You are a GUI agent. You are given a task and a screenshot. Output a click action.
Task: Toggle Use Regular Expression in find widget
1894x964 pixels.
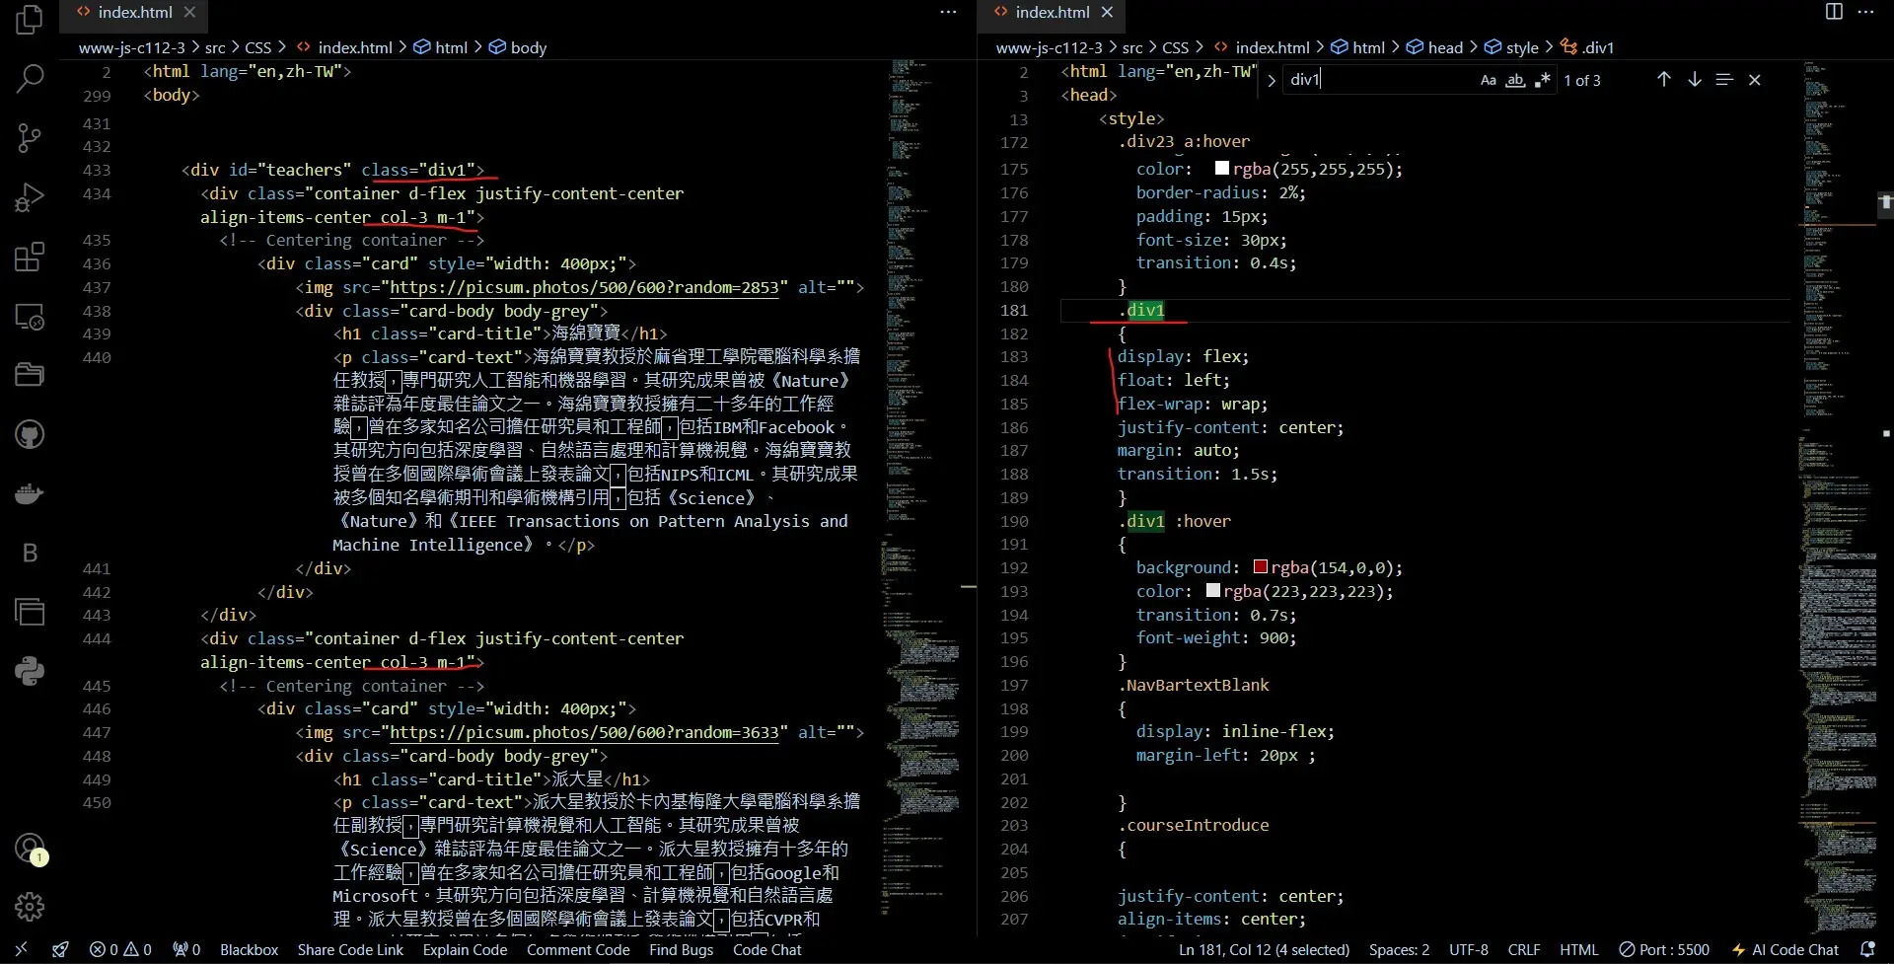pos(1543,81)
